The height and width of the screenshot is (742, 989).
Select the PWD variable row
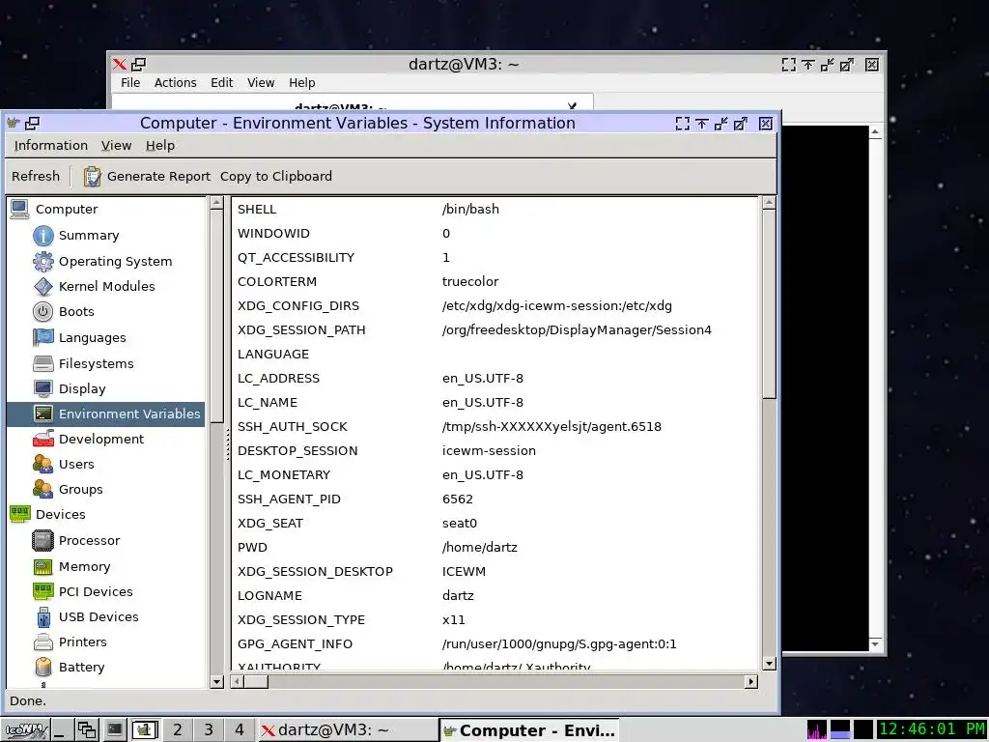495,548
